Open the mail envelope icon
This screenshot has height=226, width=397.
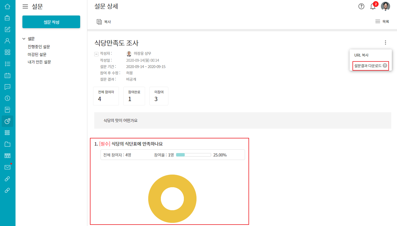coord(7,167)
